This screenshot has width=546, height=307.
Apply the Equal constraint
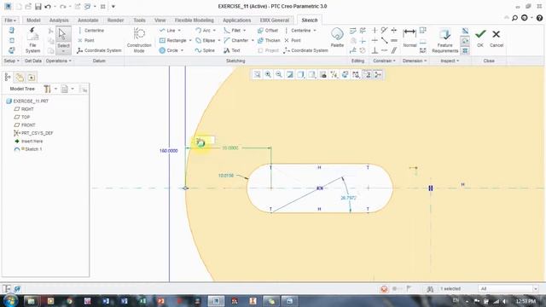[x=394, y=40]
